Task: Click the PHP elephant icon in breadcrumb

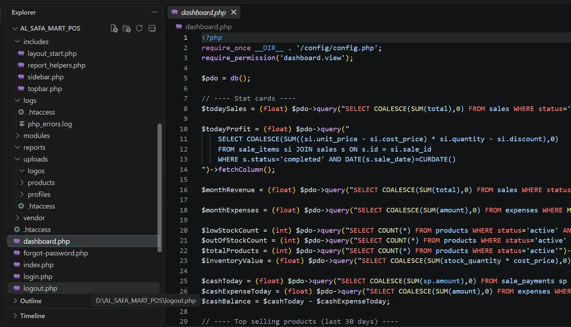Action: (x=179, y=27)
